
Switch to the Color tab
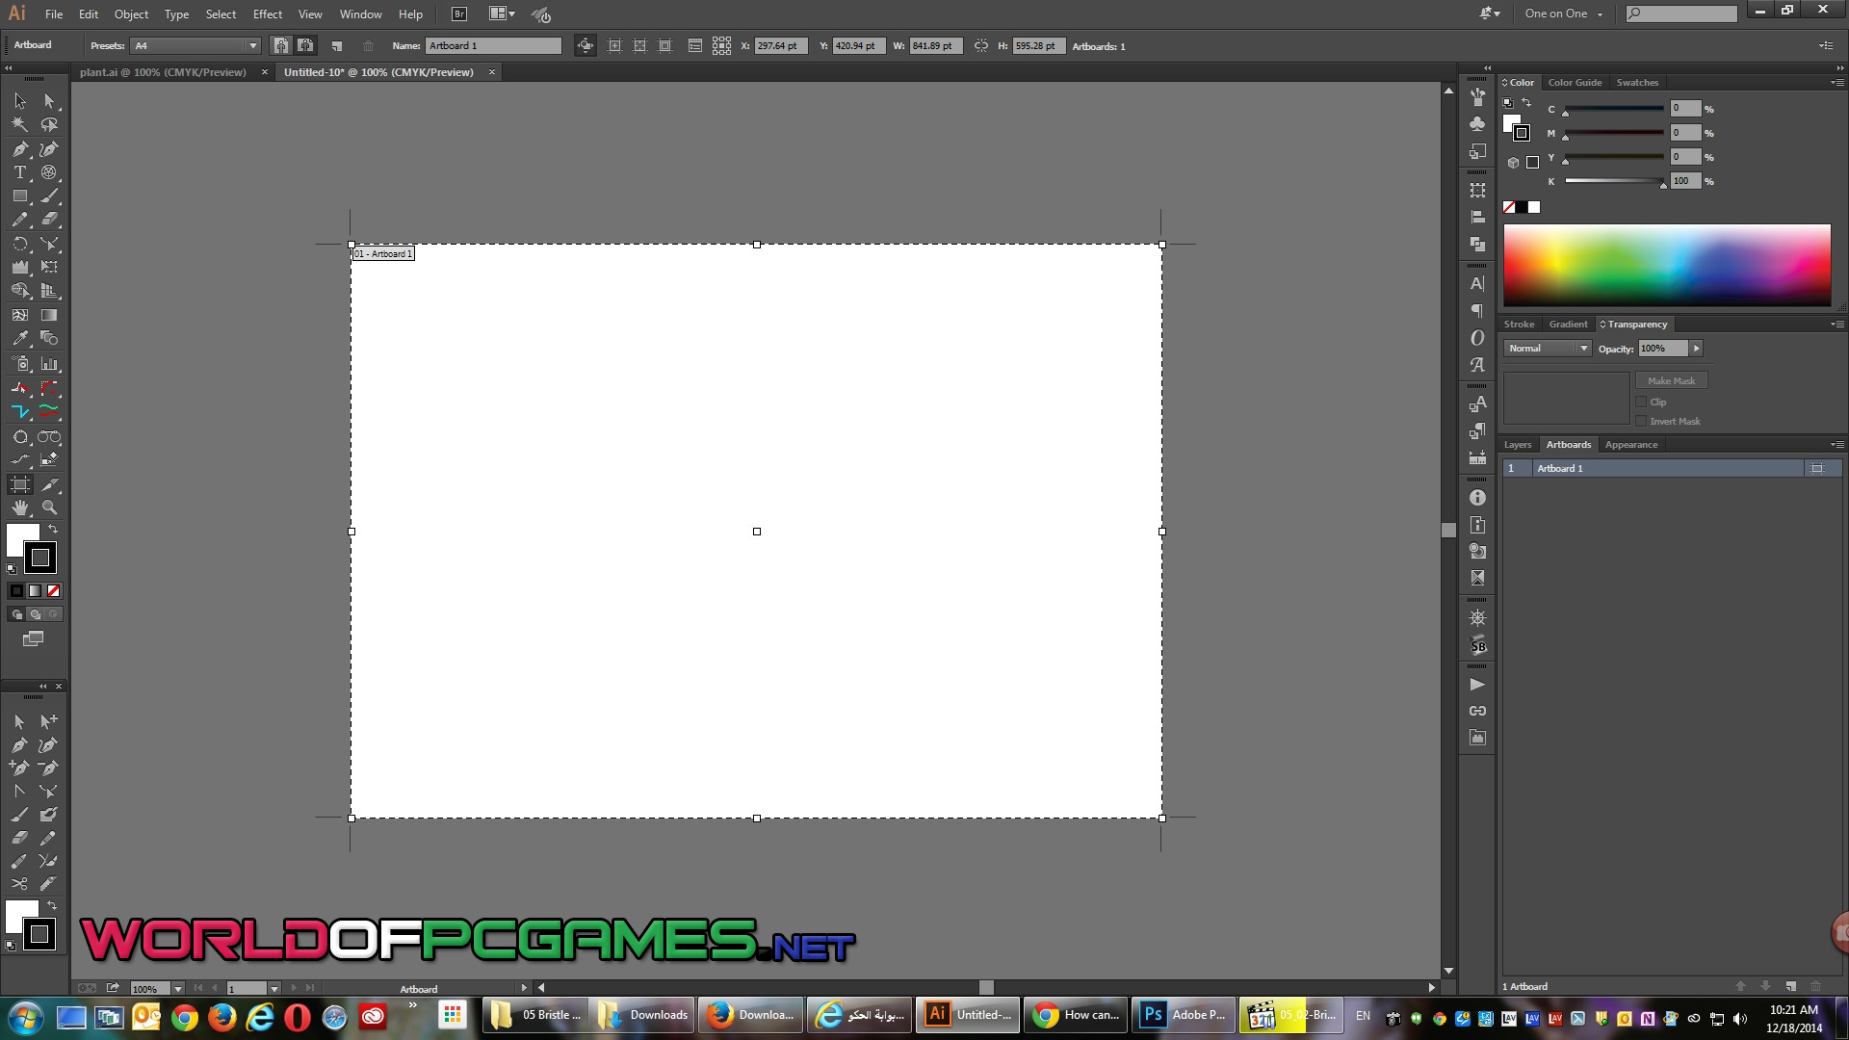[1522, 81]
